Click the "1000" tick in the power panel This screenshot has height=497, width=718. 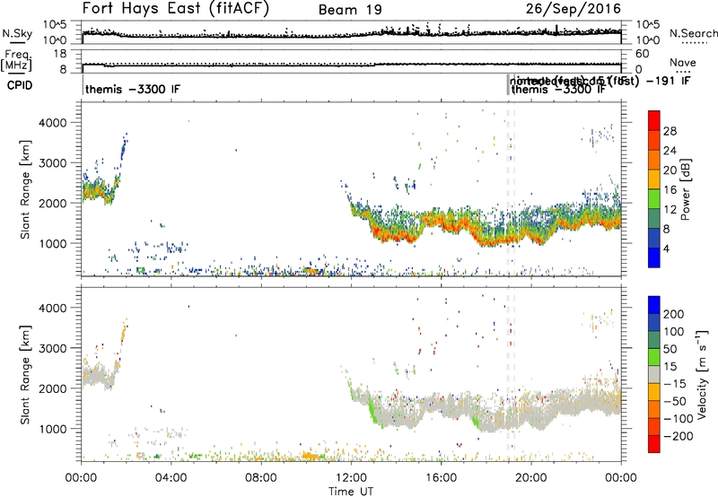point(52,243)
